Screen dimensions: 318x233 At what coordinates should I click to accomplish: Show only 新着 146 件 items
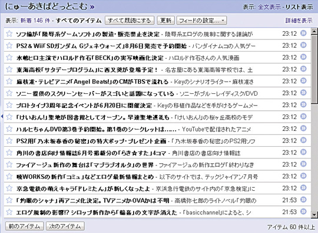[x=35, y=21]
